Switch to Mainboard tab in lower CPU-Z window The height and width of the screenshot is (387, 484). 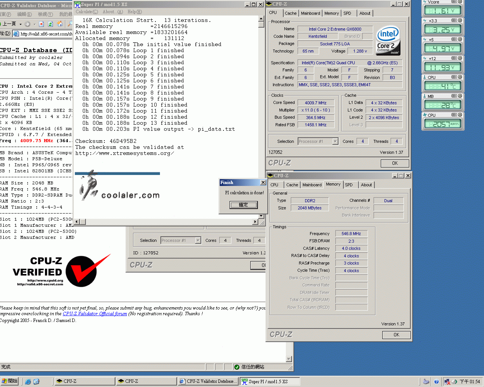pos(312,185)
